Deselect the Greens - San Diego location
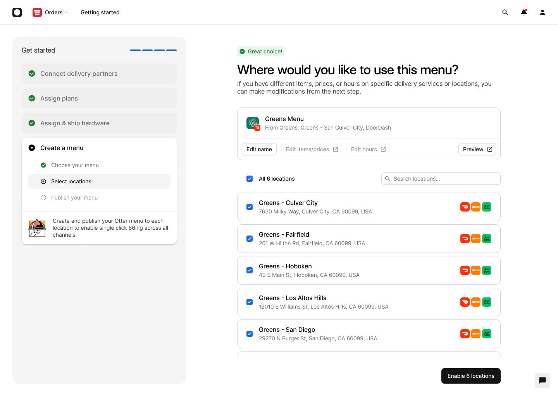Viewport: 558px width, 396px height. [250, 333]
